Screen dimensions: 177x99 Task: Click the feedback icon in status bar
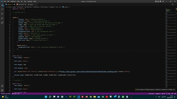pyautogui.click(x=172, y=94)
